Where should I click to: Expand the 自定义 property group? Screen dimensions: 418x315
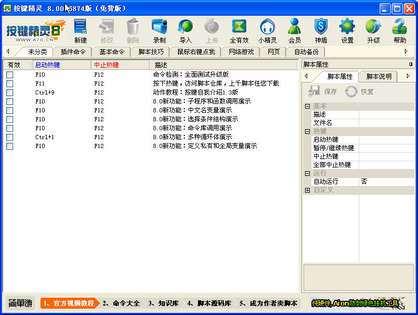point(307,190)
